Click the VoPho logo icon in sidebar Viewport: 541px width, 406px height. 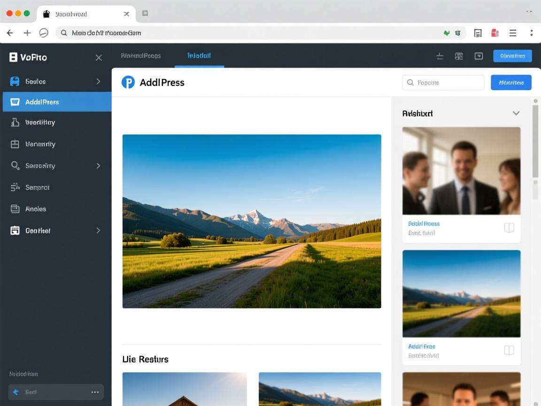[13, 57]
